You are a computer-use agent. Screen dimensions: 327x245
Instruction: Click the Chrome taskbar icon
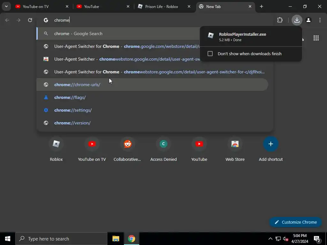tap(131, 239)
